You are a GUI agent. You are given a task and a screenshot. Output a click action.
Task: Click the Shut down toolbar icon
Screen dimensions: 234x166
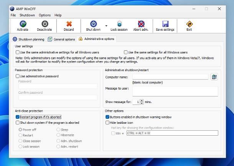93,24
